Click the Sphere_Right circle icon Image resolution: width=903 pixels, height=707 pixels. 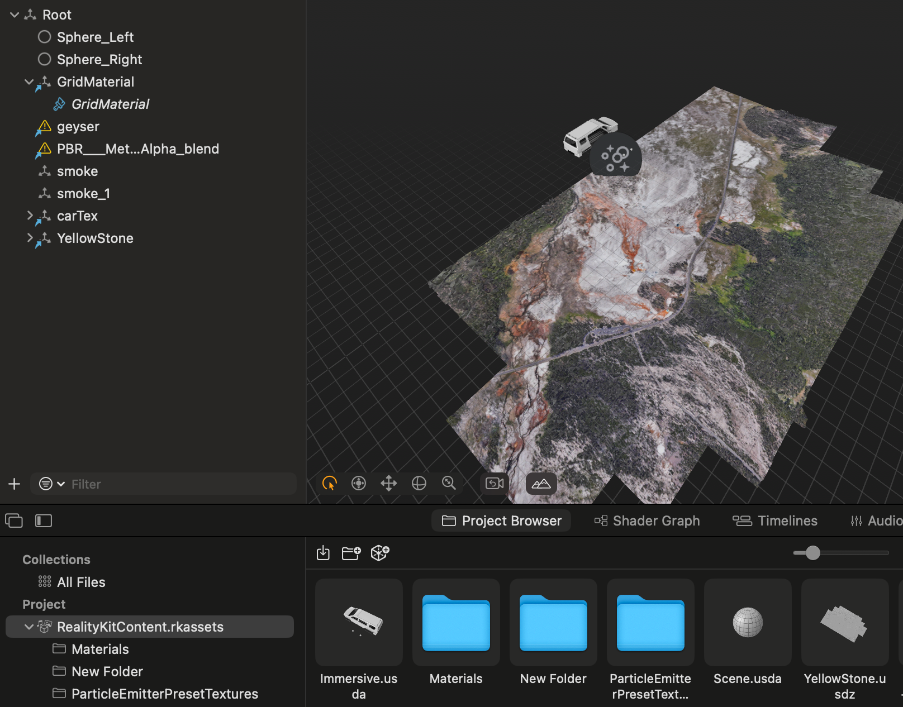45,59
